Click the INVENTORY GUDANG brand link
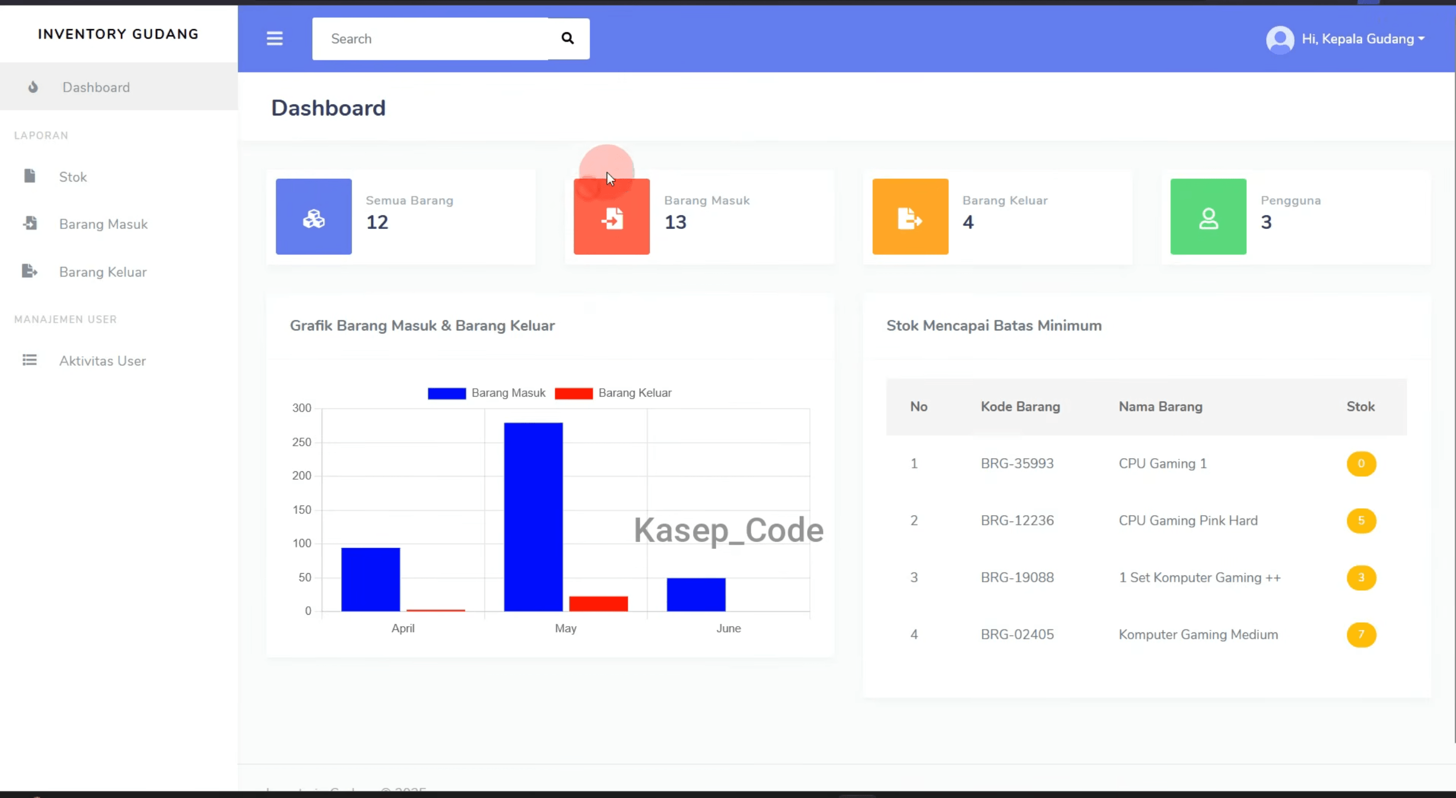Screen dimensions: 1456x798 click(x=118, y=34)
